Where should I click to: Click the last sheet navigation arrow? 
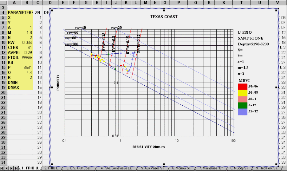pyautogui.click(x=16, y=168)
